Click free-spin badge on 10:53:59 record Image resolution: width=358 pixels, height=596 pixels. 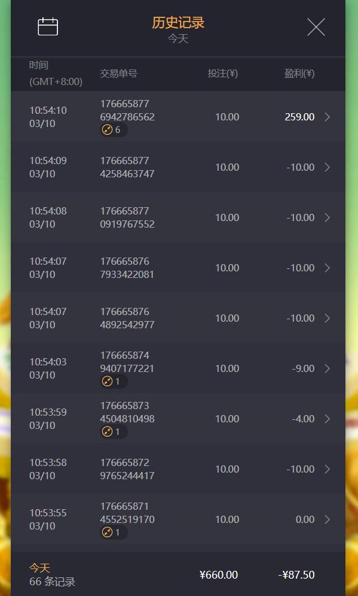[114, 432]
